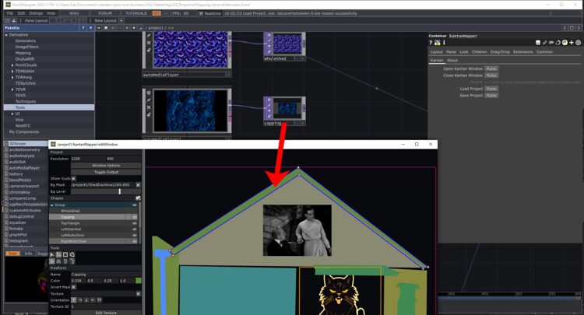This screenshot has height=315, width=584.
Task: Click the plus icon in parameter header
Action: [x=572, y=43]
